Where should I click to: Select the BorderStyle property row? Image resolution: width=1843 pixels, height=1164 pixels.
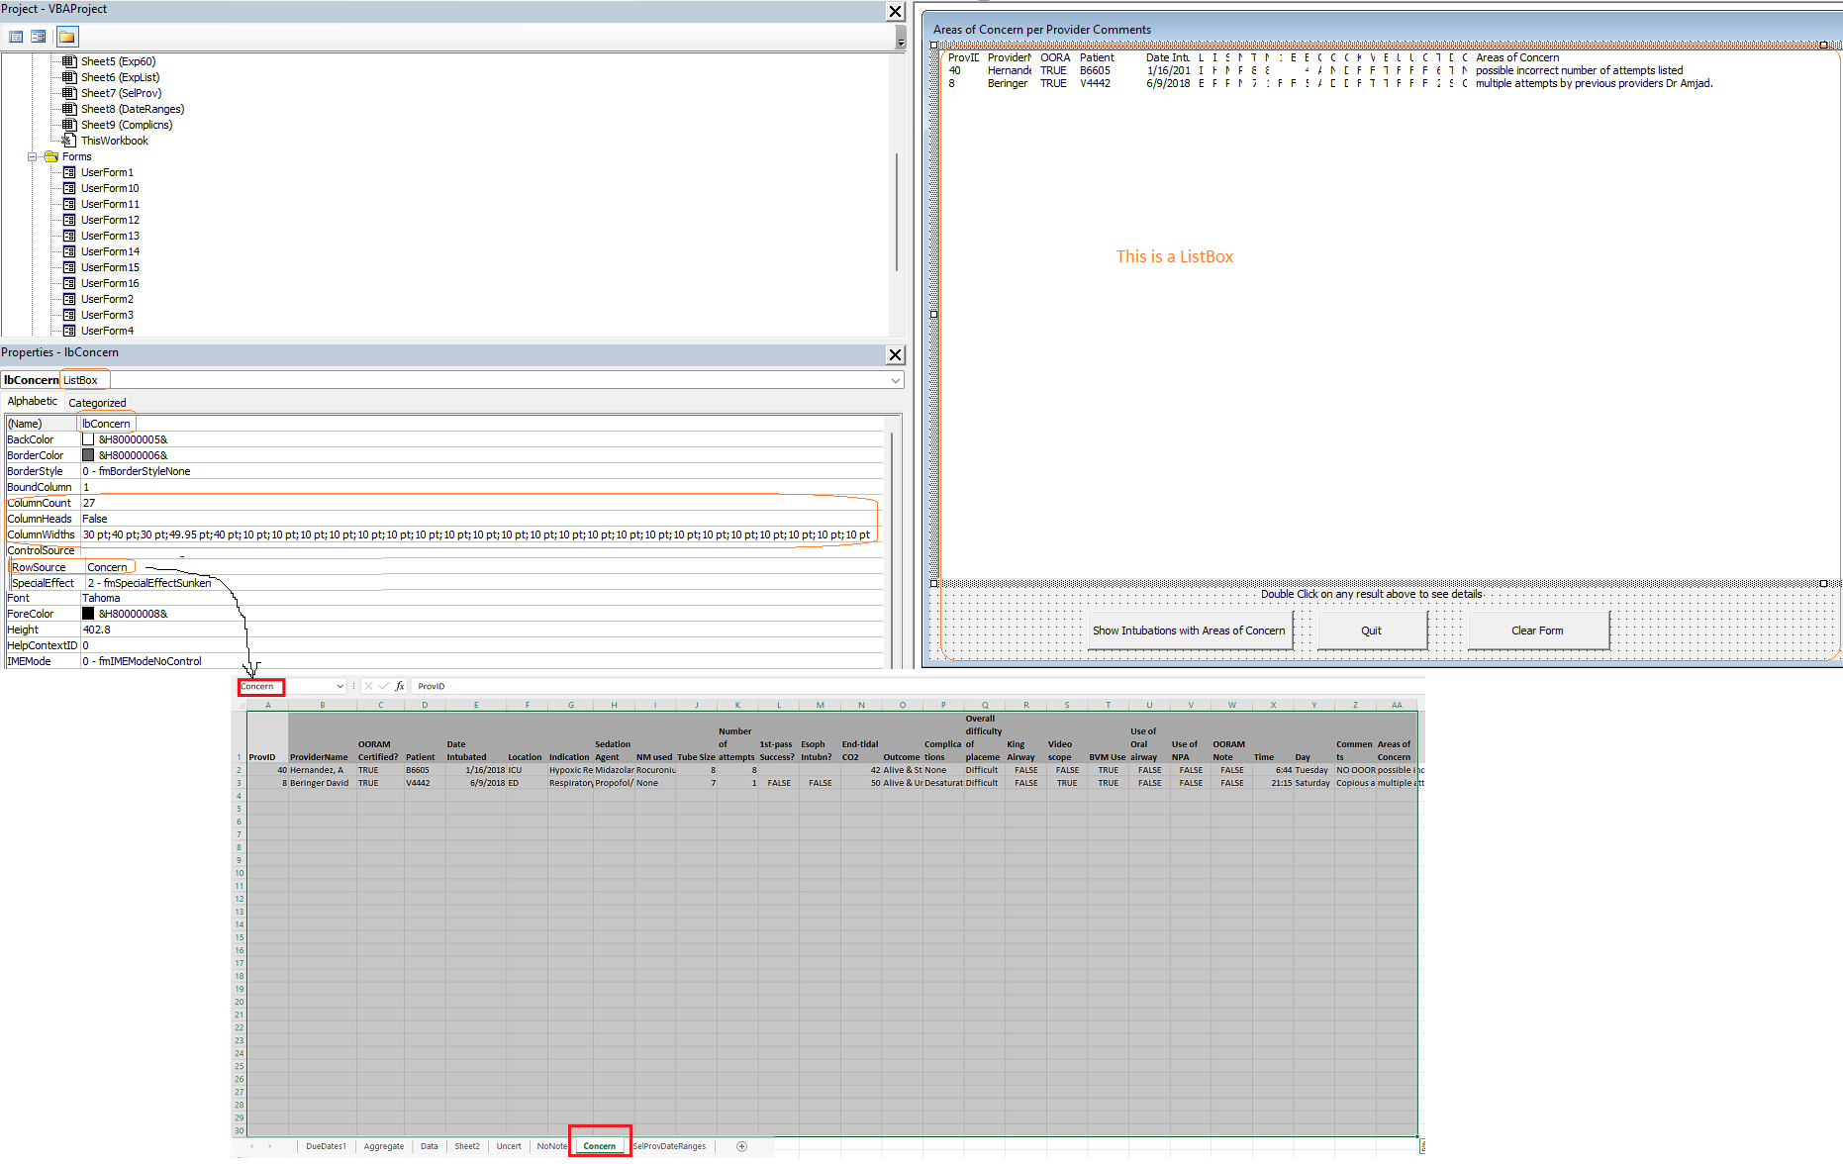click(x=444, y=471)
